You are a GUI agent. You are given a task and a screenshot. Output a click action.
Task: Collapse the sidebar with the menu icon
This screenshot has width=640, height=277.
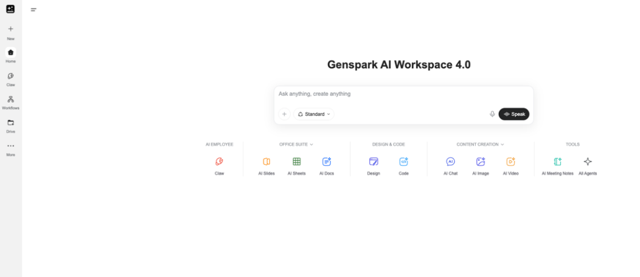pos(33,9)
